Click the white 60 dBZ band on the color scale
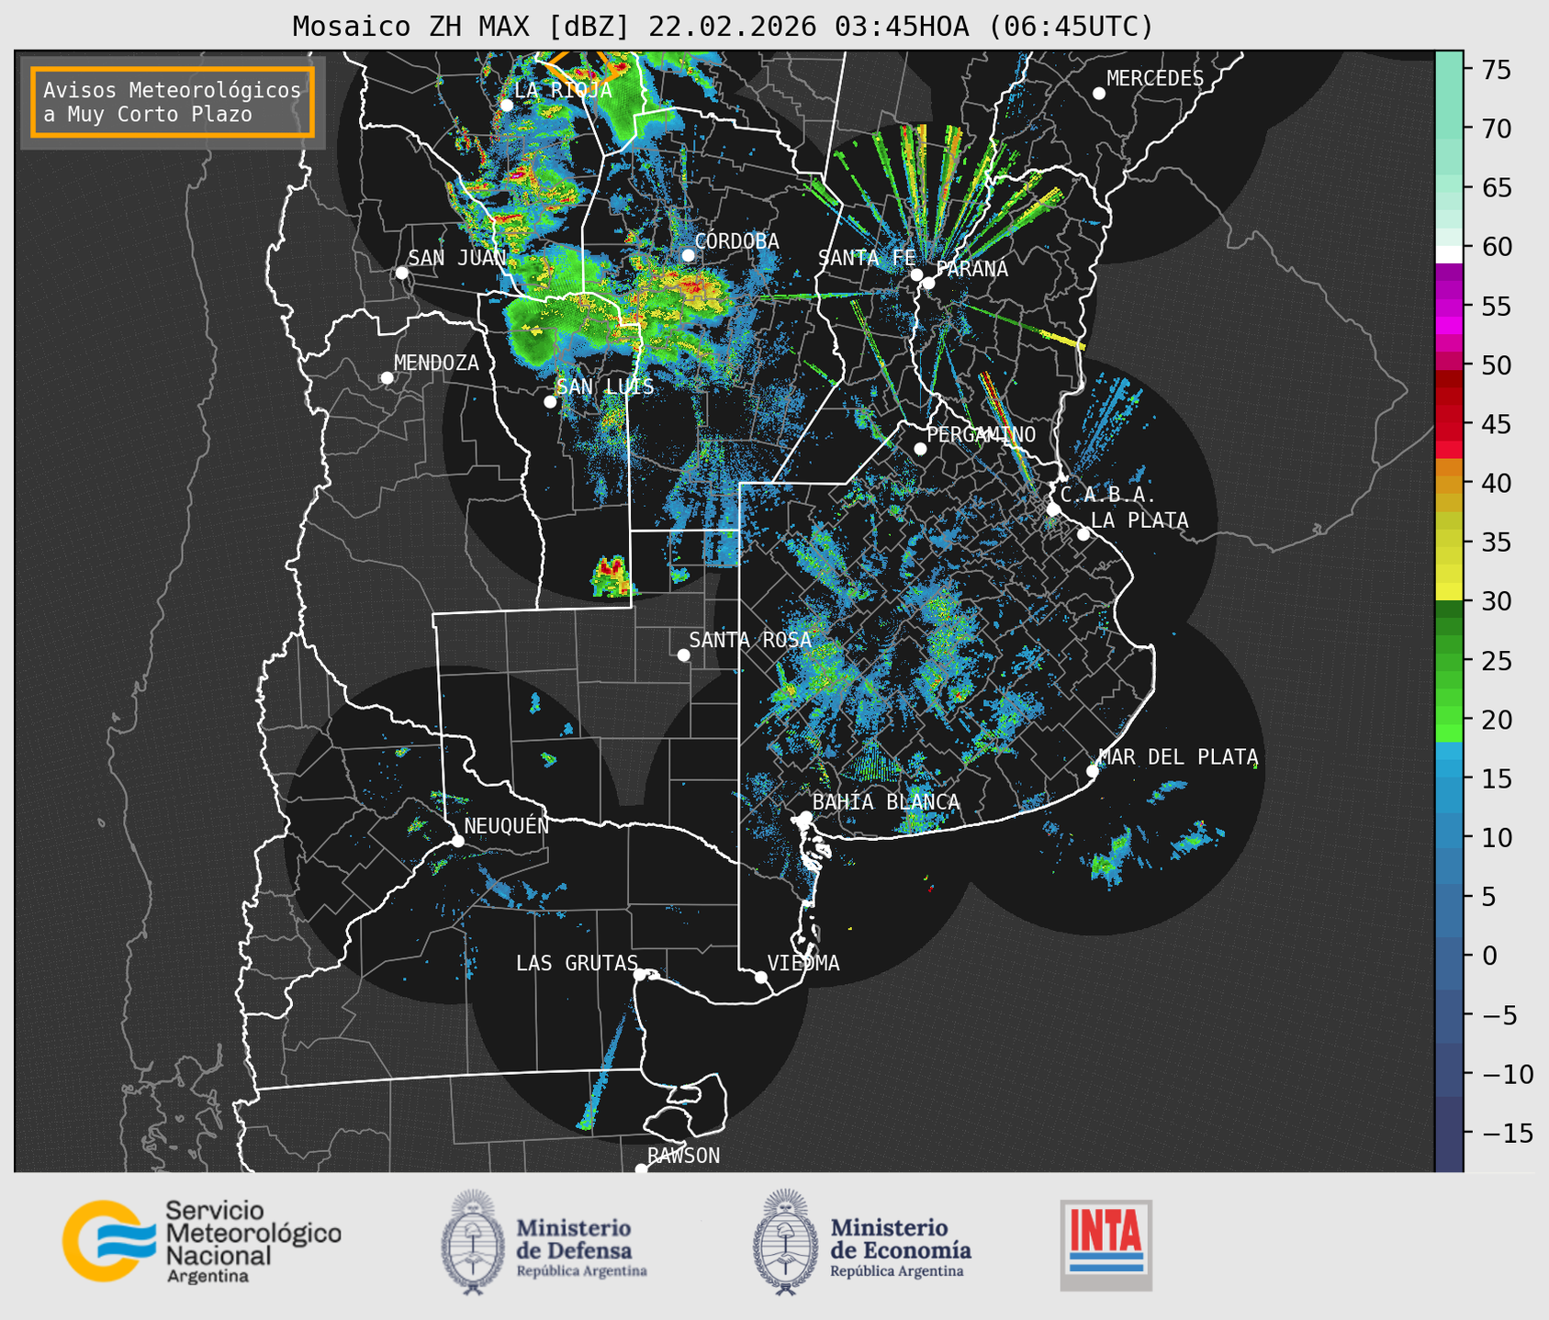 tap(1449, 254)
